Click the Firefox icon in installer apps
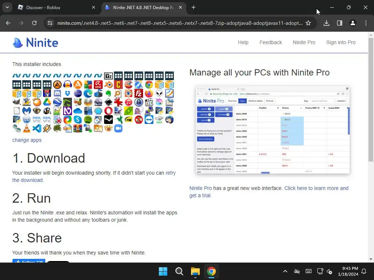The width and height of the screenshot is (374, 280). (149, 93)
